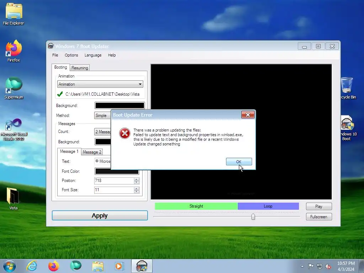The image size is (364, 273).
Task: Increase Font Size with up arrow
Action: 136,188
